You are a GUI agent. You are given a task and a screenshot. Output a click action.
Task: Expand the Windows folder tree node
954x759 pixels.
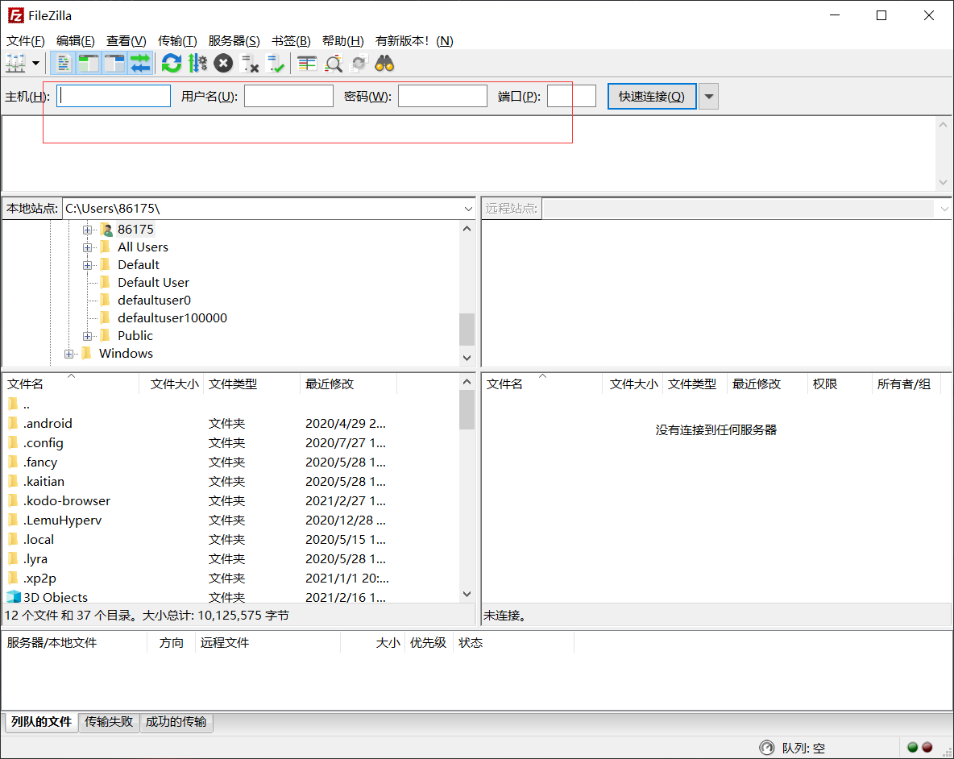pos(68,354)
